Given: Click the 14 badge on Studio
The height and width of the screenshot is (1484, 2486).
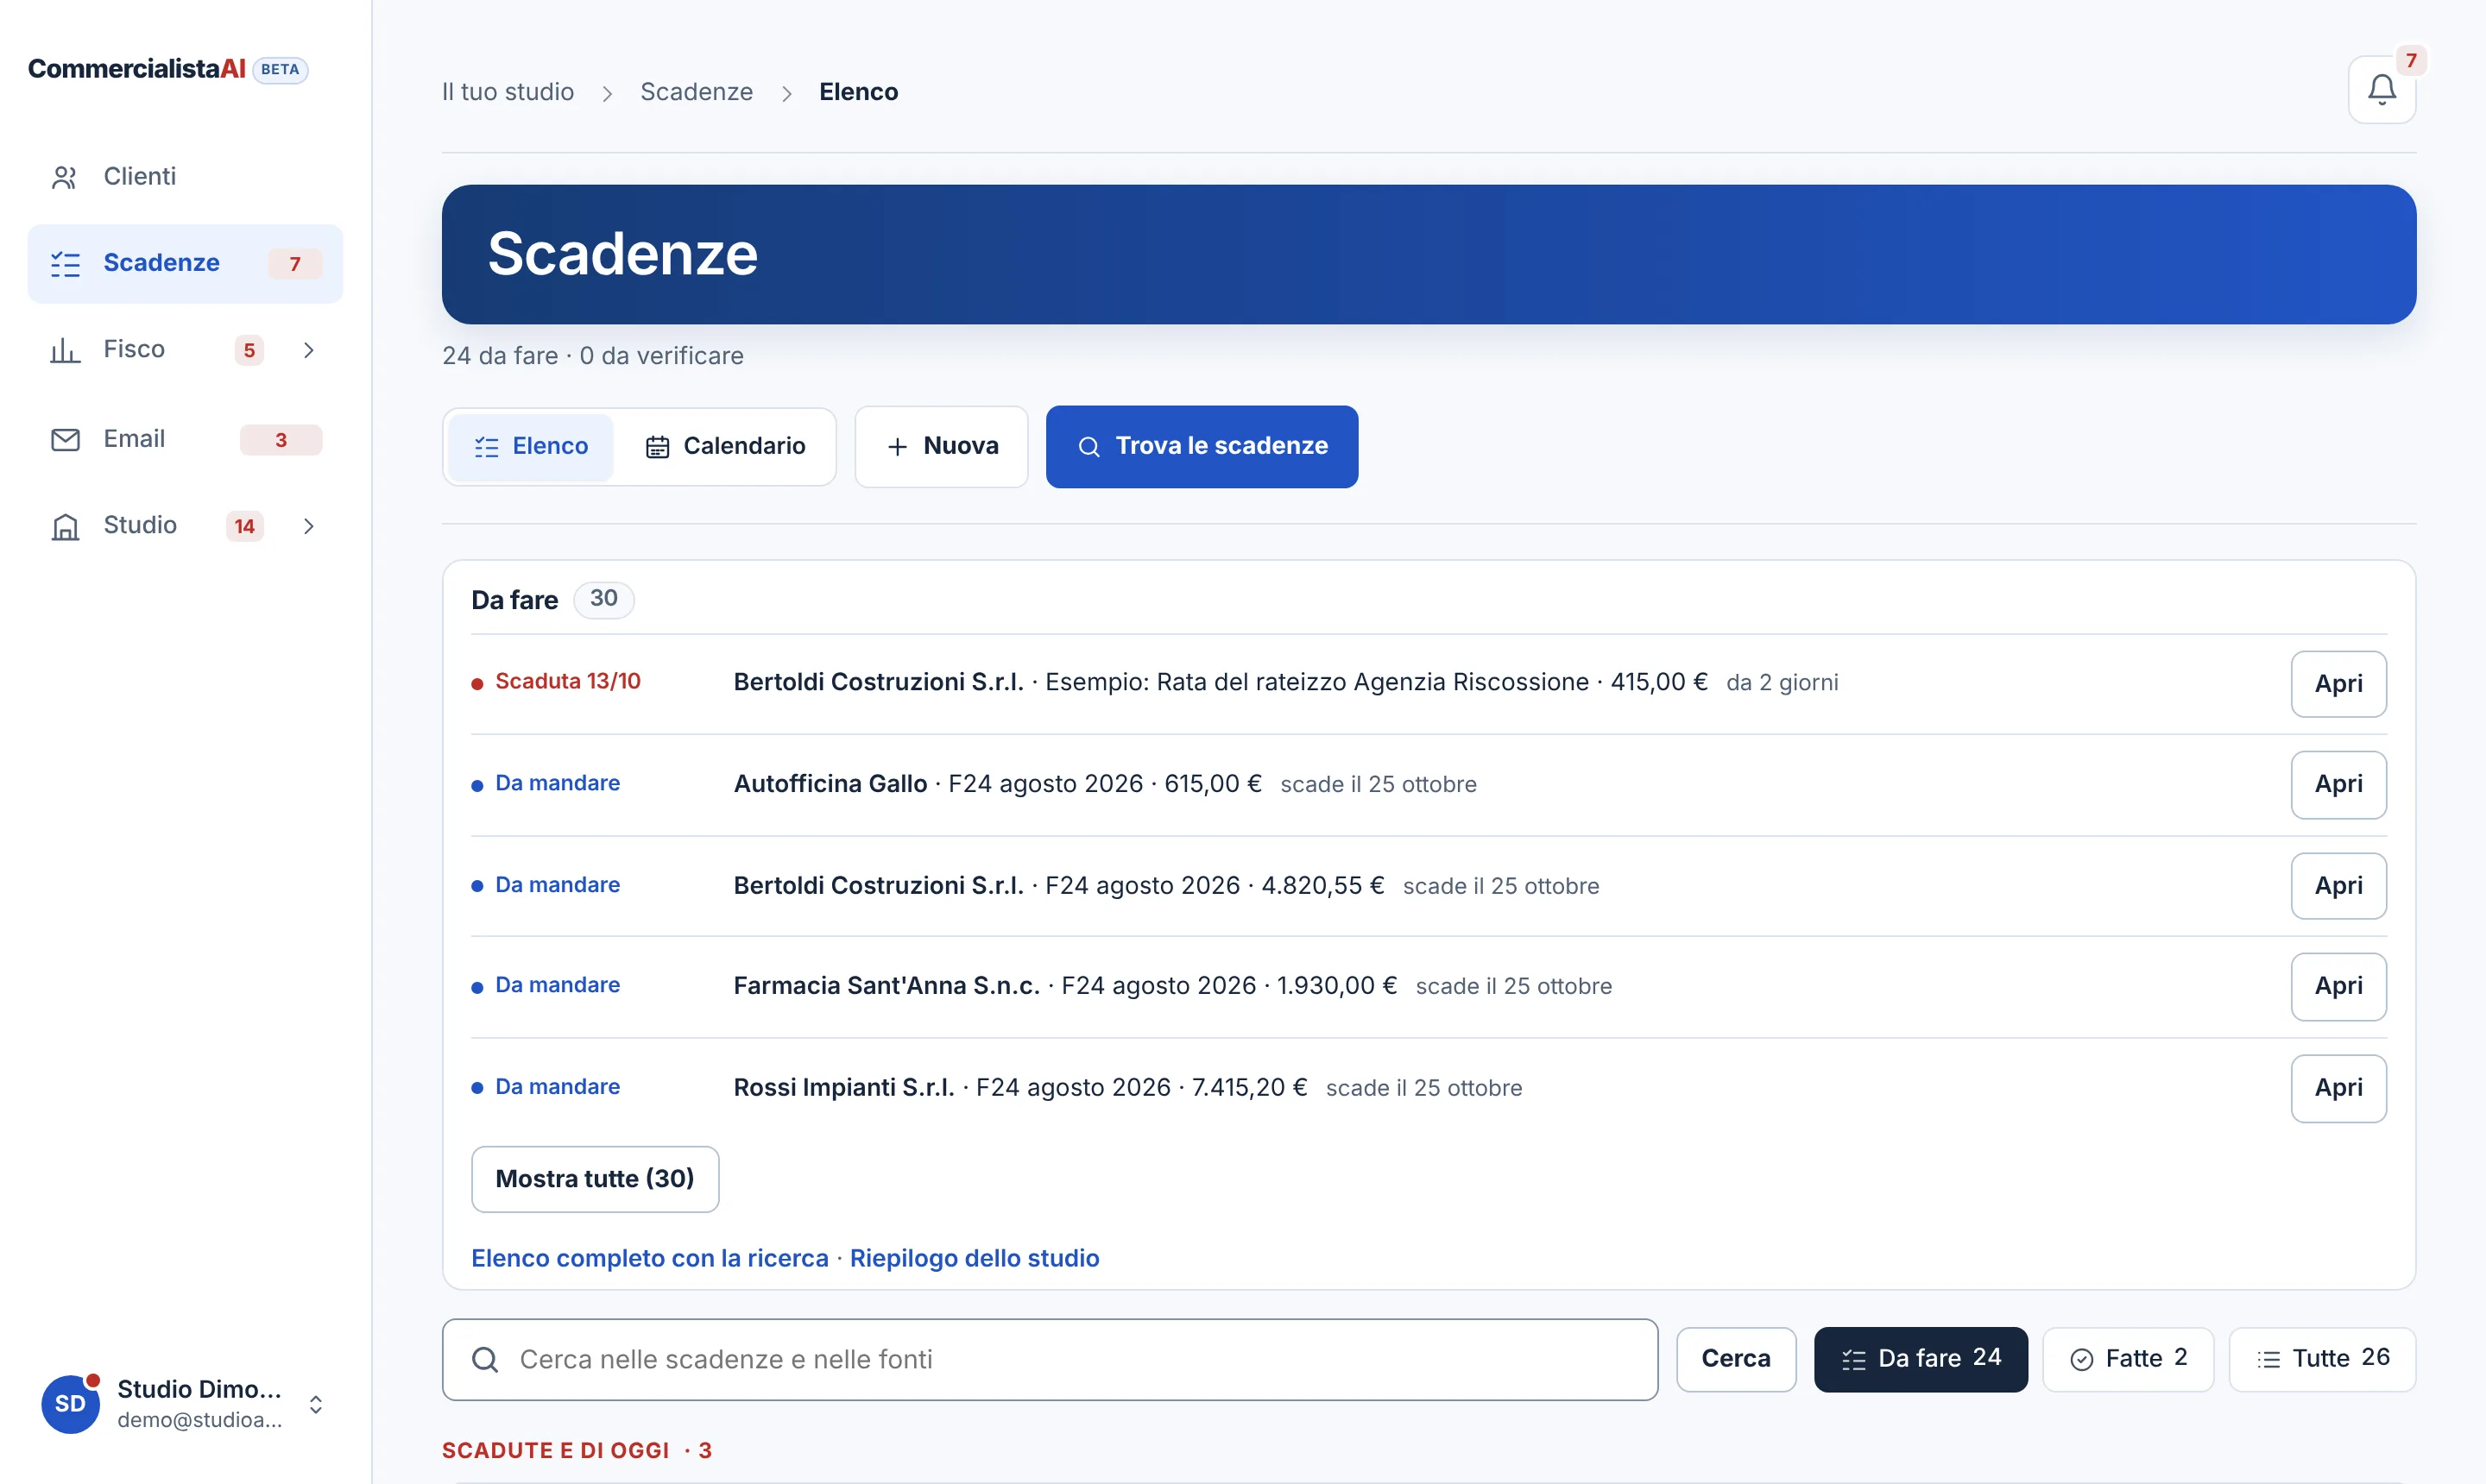Looking at the screenshot, I should 244,527.
